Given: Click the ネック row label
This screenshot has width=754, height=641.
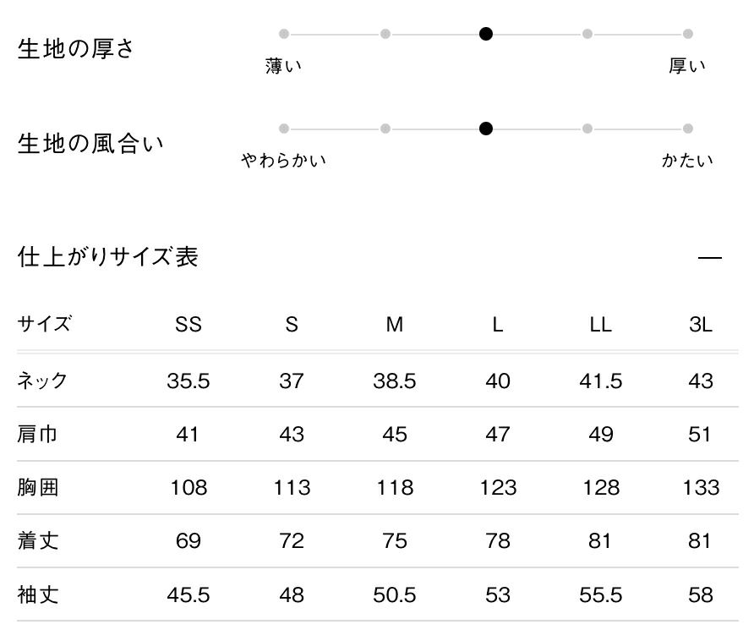Looking at the screenshot, I should (42, 381).
